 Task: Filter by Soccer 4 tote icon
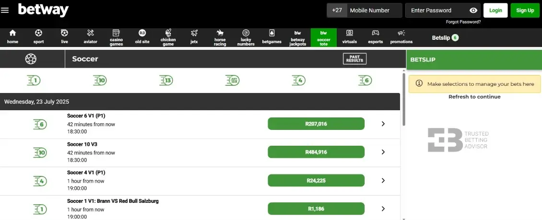pyautogui.click(x=299, y=81)
